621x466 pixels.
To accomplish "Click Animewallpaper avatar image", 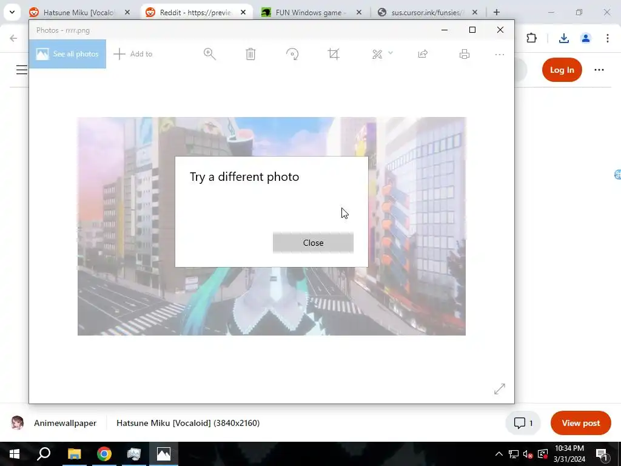I will [18, 423].
